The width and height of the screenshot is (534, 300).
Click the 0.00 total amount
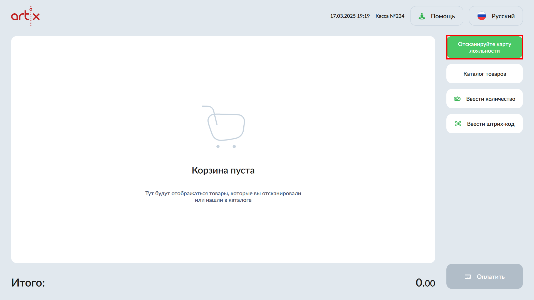pyautogui.click(x=425, y=283)
